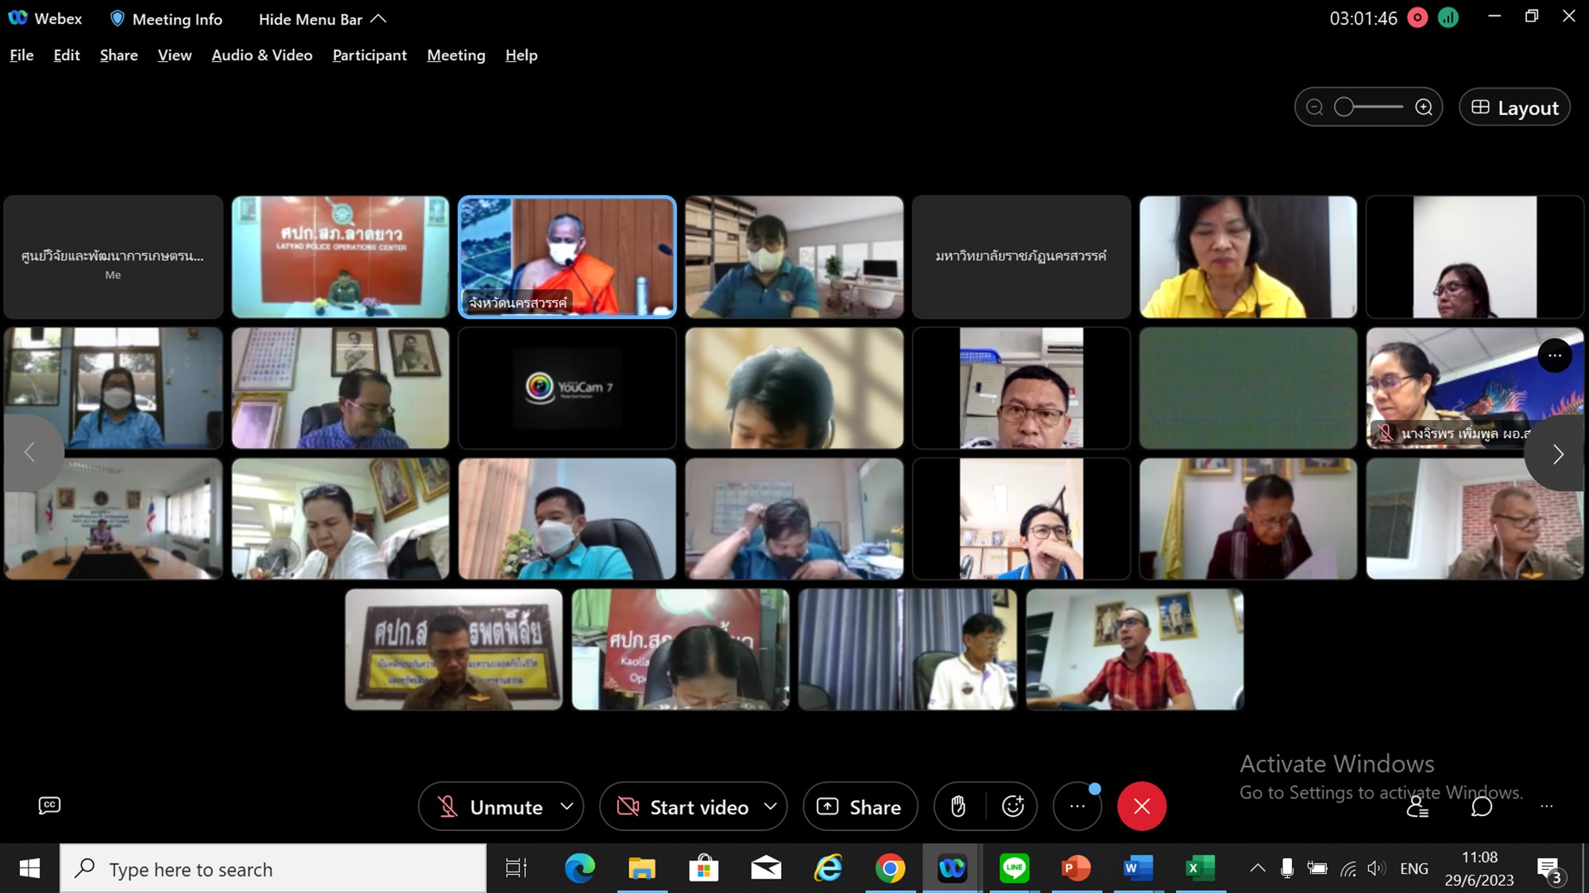1589x893 pixels.
Task: Open more options ellipsis in control bar
Action: (x=1077, y=806)
